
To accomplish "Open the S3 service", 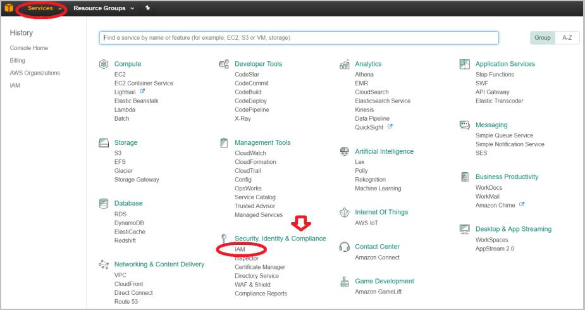I will click(x=118, y=153).
